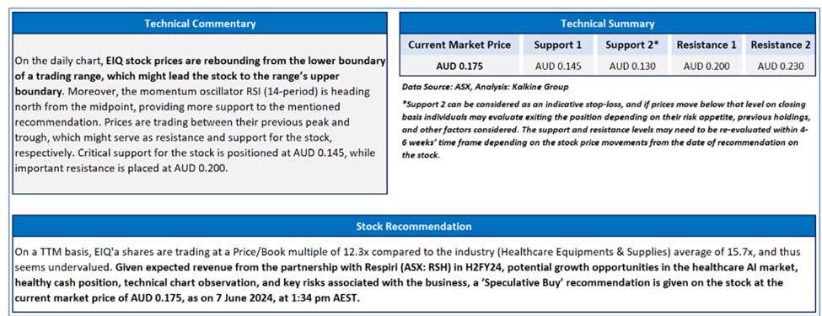The width and height of the screenshot is (822, 316).
Task: Click the Stock Recommendation header bar
Action: [x=414, y=227]
